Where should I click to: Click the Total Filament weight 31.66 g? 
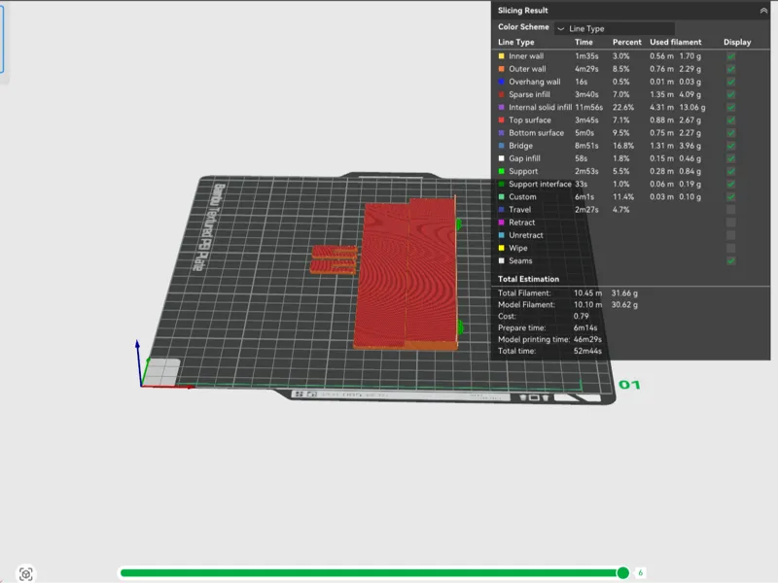[624, 293]
